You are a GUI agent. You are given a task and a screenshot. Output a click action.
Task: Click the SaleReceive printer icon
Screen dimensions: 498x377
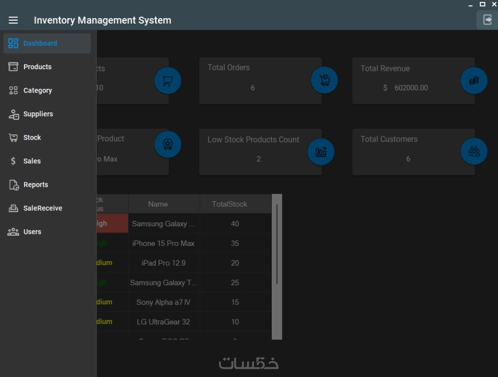coord(13,208)
